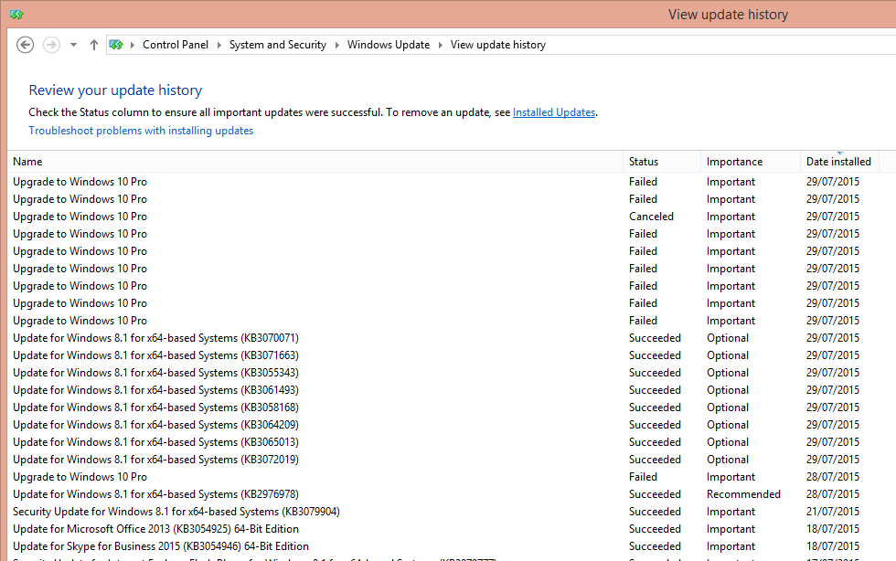Select the update row KB3072019
Viewport: 896px width, 561px height.
pyautogui.click(x=443, y=460)
